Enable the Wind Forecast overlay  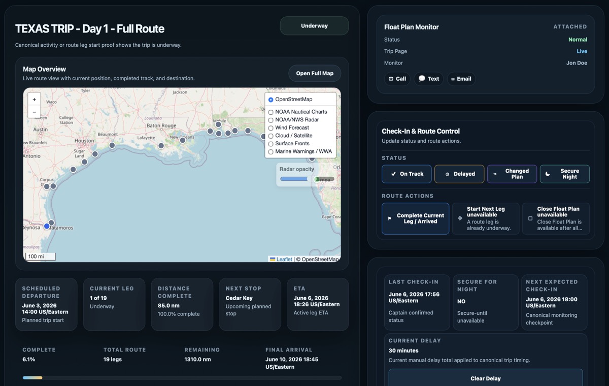tap(271, 128)
